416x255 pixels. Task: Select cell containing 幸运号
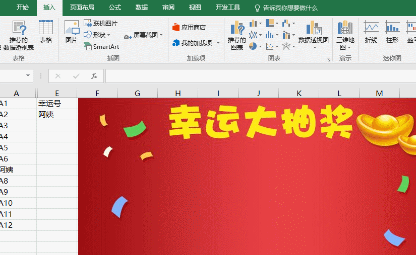[57, 104]
